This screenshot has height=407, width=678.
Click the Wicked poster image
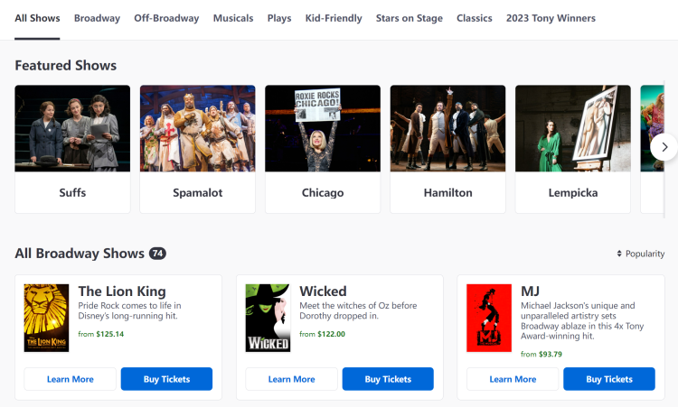[268, 318]
